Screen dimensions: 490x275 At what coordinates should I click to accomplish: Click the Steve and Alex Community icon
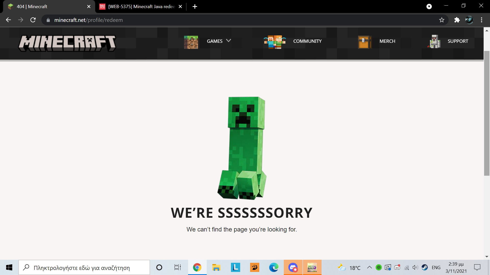275,42
